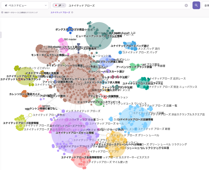Select the ユナイテッドトウキョウ系ブランド cluster label
Screen dimensions: 209x170
(21, 79)
